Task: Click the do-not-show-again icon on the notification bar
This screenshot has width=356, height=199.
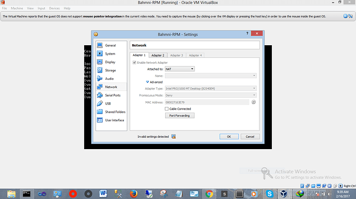Action: point(350,16)
